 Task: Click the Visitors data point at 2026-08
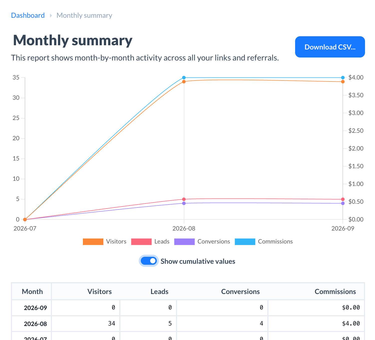click(184, 81)
